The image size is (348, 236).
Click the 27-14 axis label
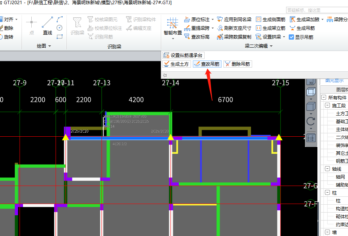point(171,83)
